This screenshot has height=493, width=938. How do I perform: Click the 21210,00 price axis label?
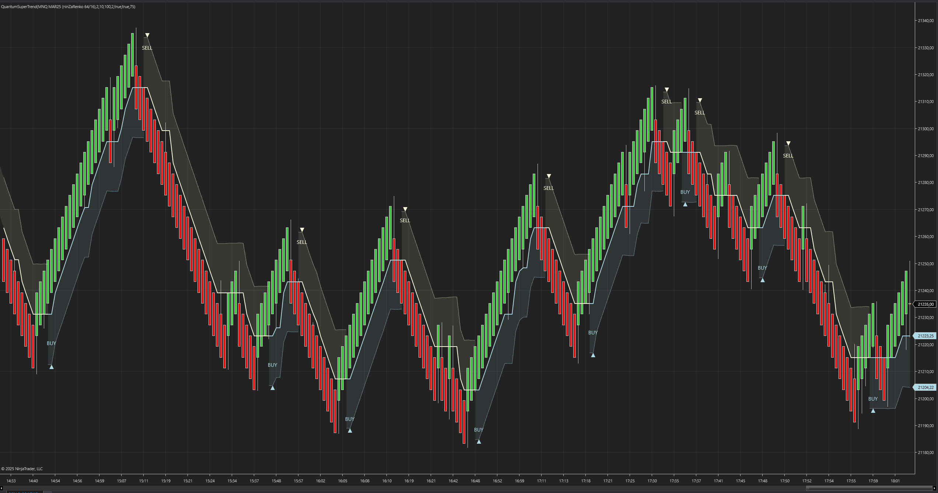[925, 372]
